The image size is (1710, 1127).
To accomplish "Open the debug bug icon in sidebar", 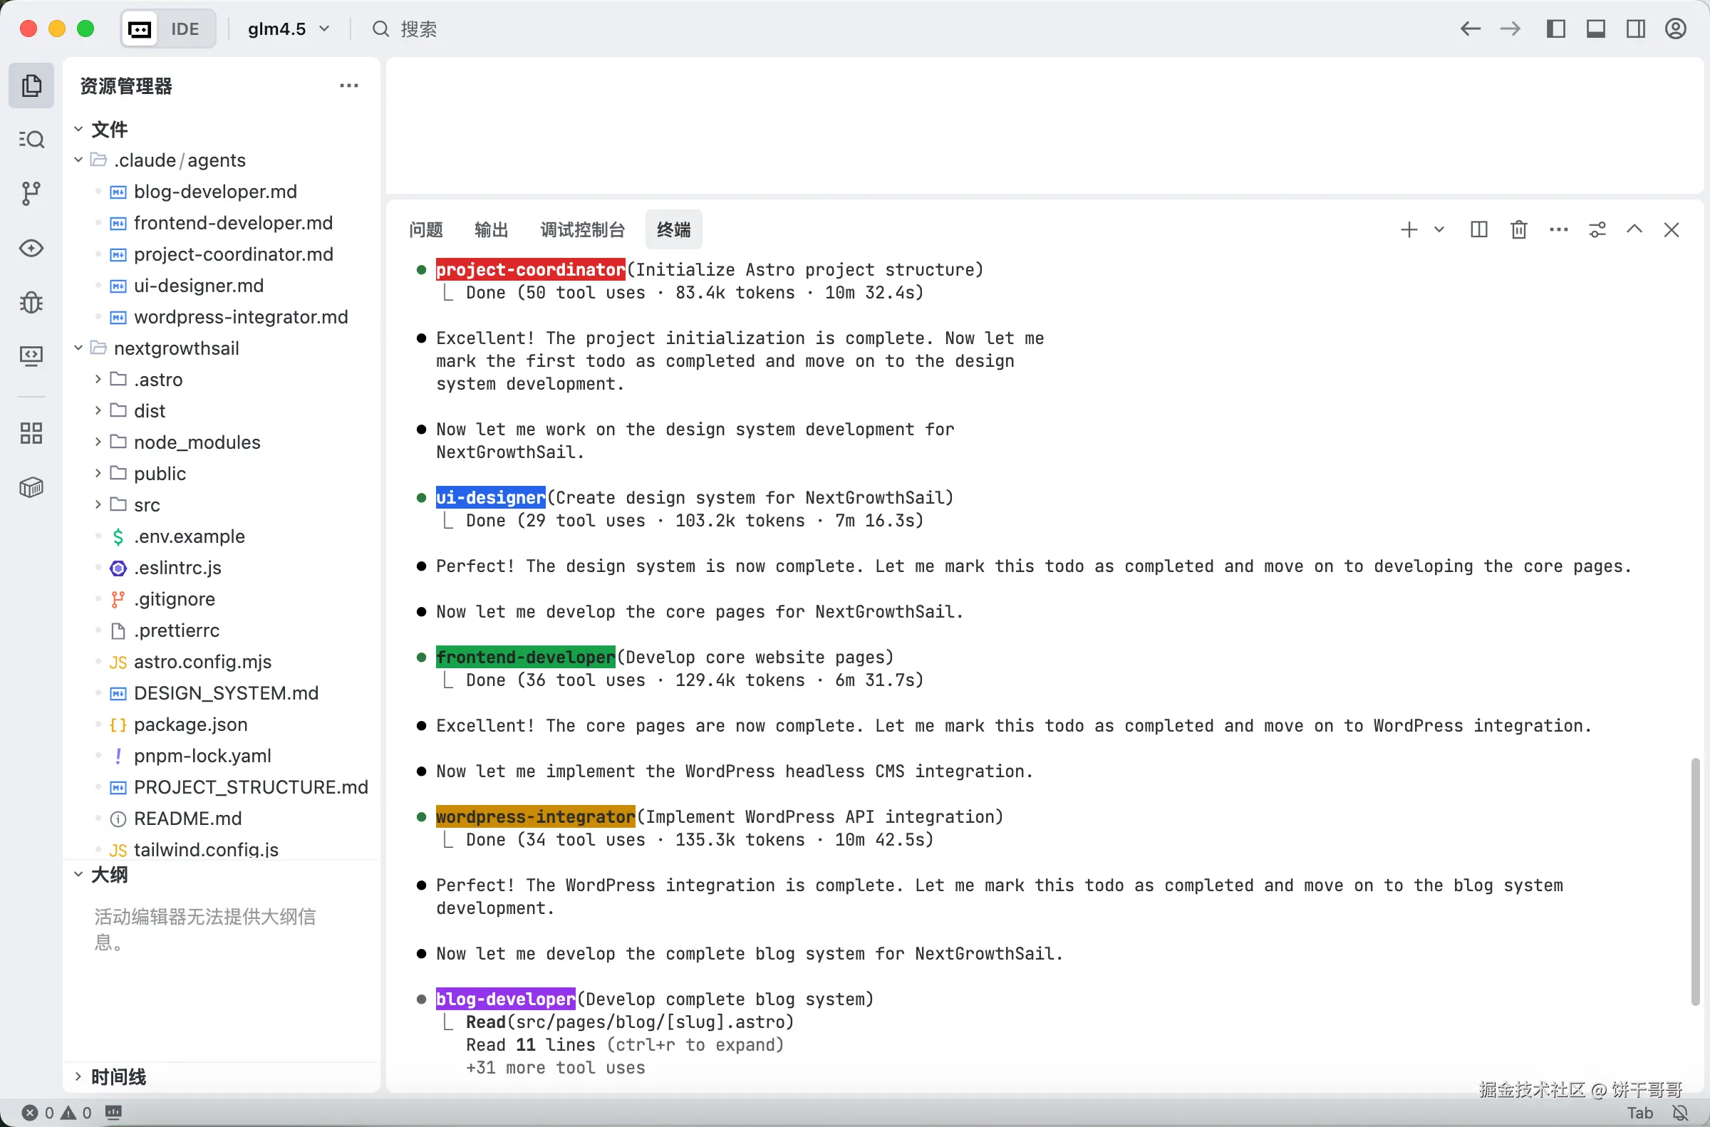I will [31, 303].
